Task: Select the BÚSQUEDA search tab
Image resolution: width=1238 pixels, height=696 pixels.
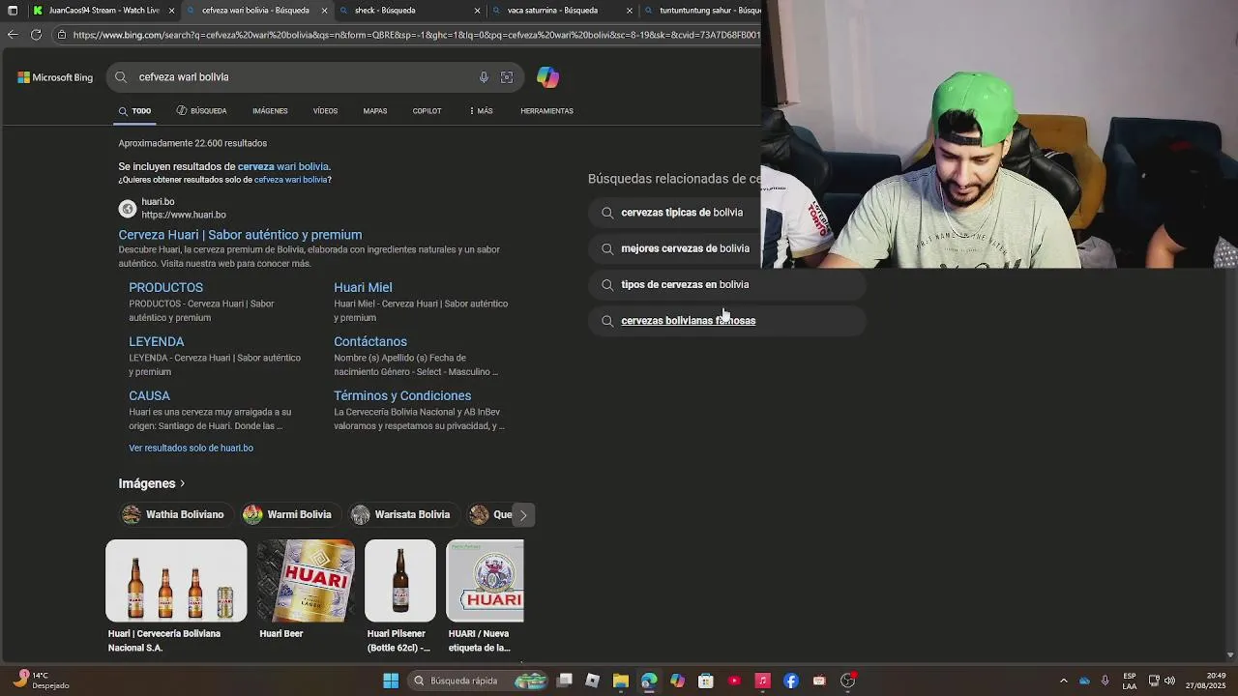Action: click(x=201, y=111)
